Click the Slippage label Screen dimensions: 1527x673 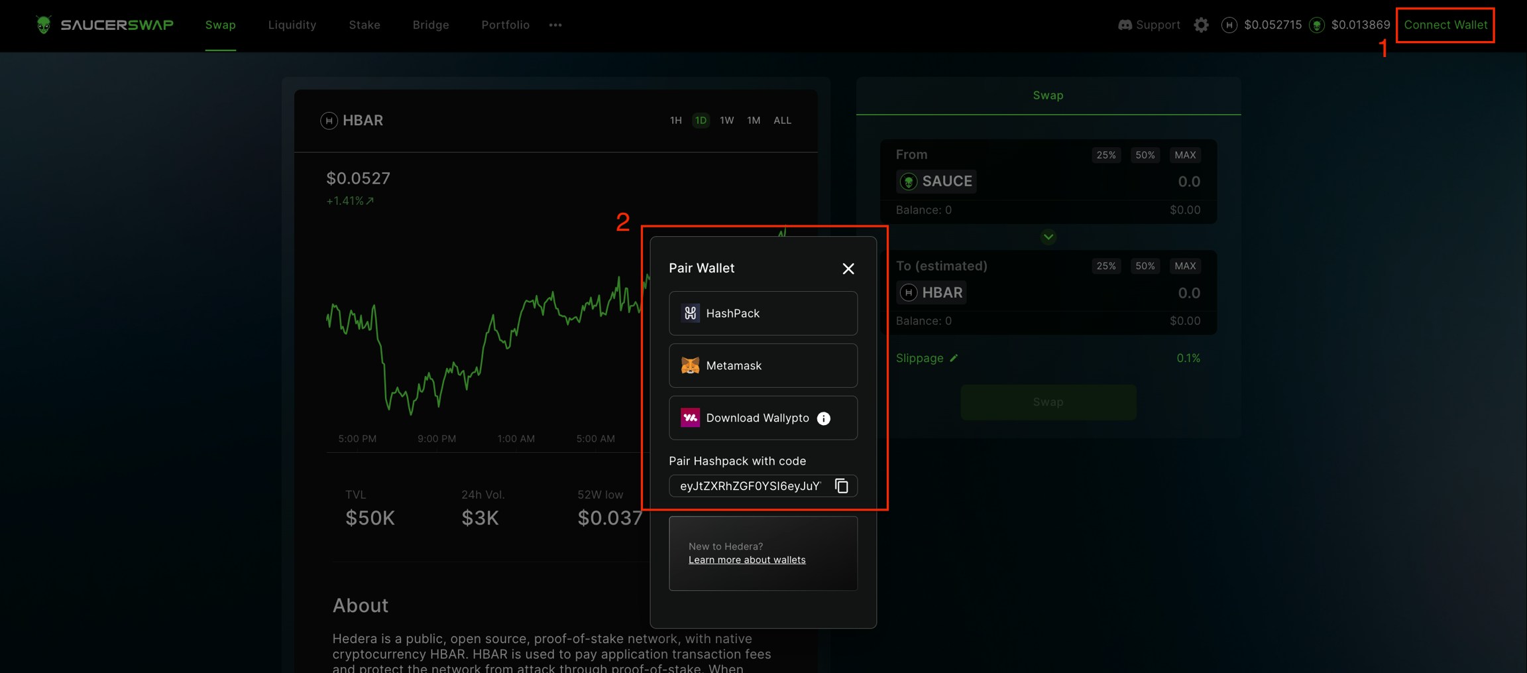pos(919,358)
